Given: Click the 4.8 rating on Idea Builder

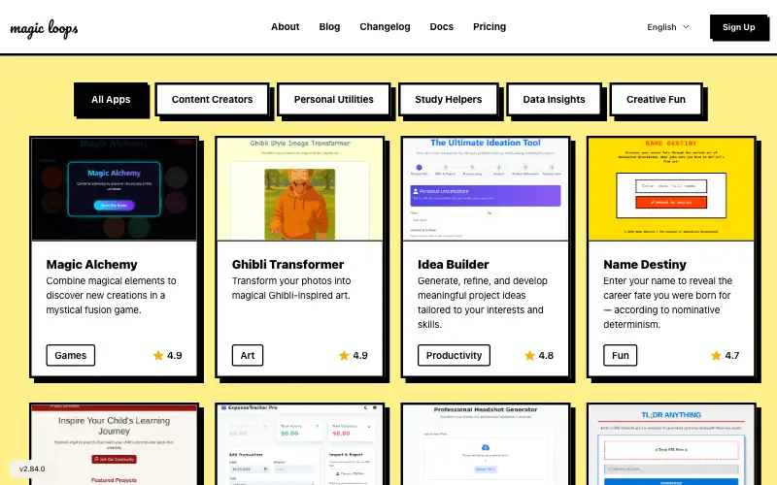Looking at the screenshot, I should click(546, 355).
